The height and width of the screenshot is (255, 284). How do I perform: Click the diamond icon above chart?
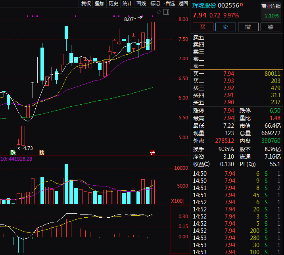click(x=159, y=12)
